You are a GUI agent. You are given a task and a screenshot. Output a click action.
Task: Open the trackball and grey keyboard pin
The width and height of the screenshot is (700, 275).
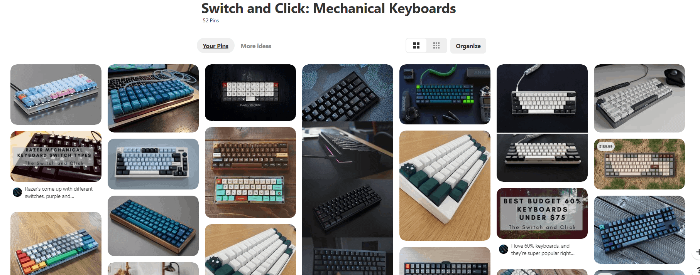click(x=639, y=98)
